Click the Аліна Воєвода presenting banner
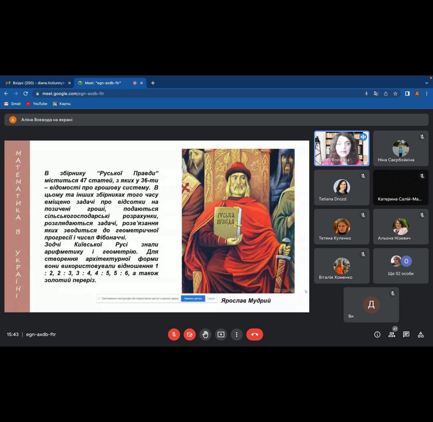Image resolution: width=433 pixels, height=422 pixels. [216, 120]
